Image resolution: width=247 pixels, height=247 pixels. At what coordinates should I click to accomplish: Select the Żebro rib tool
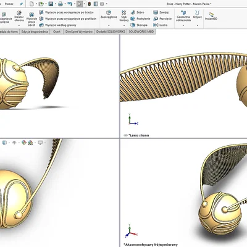tap(138, 12)
